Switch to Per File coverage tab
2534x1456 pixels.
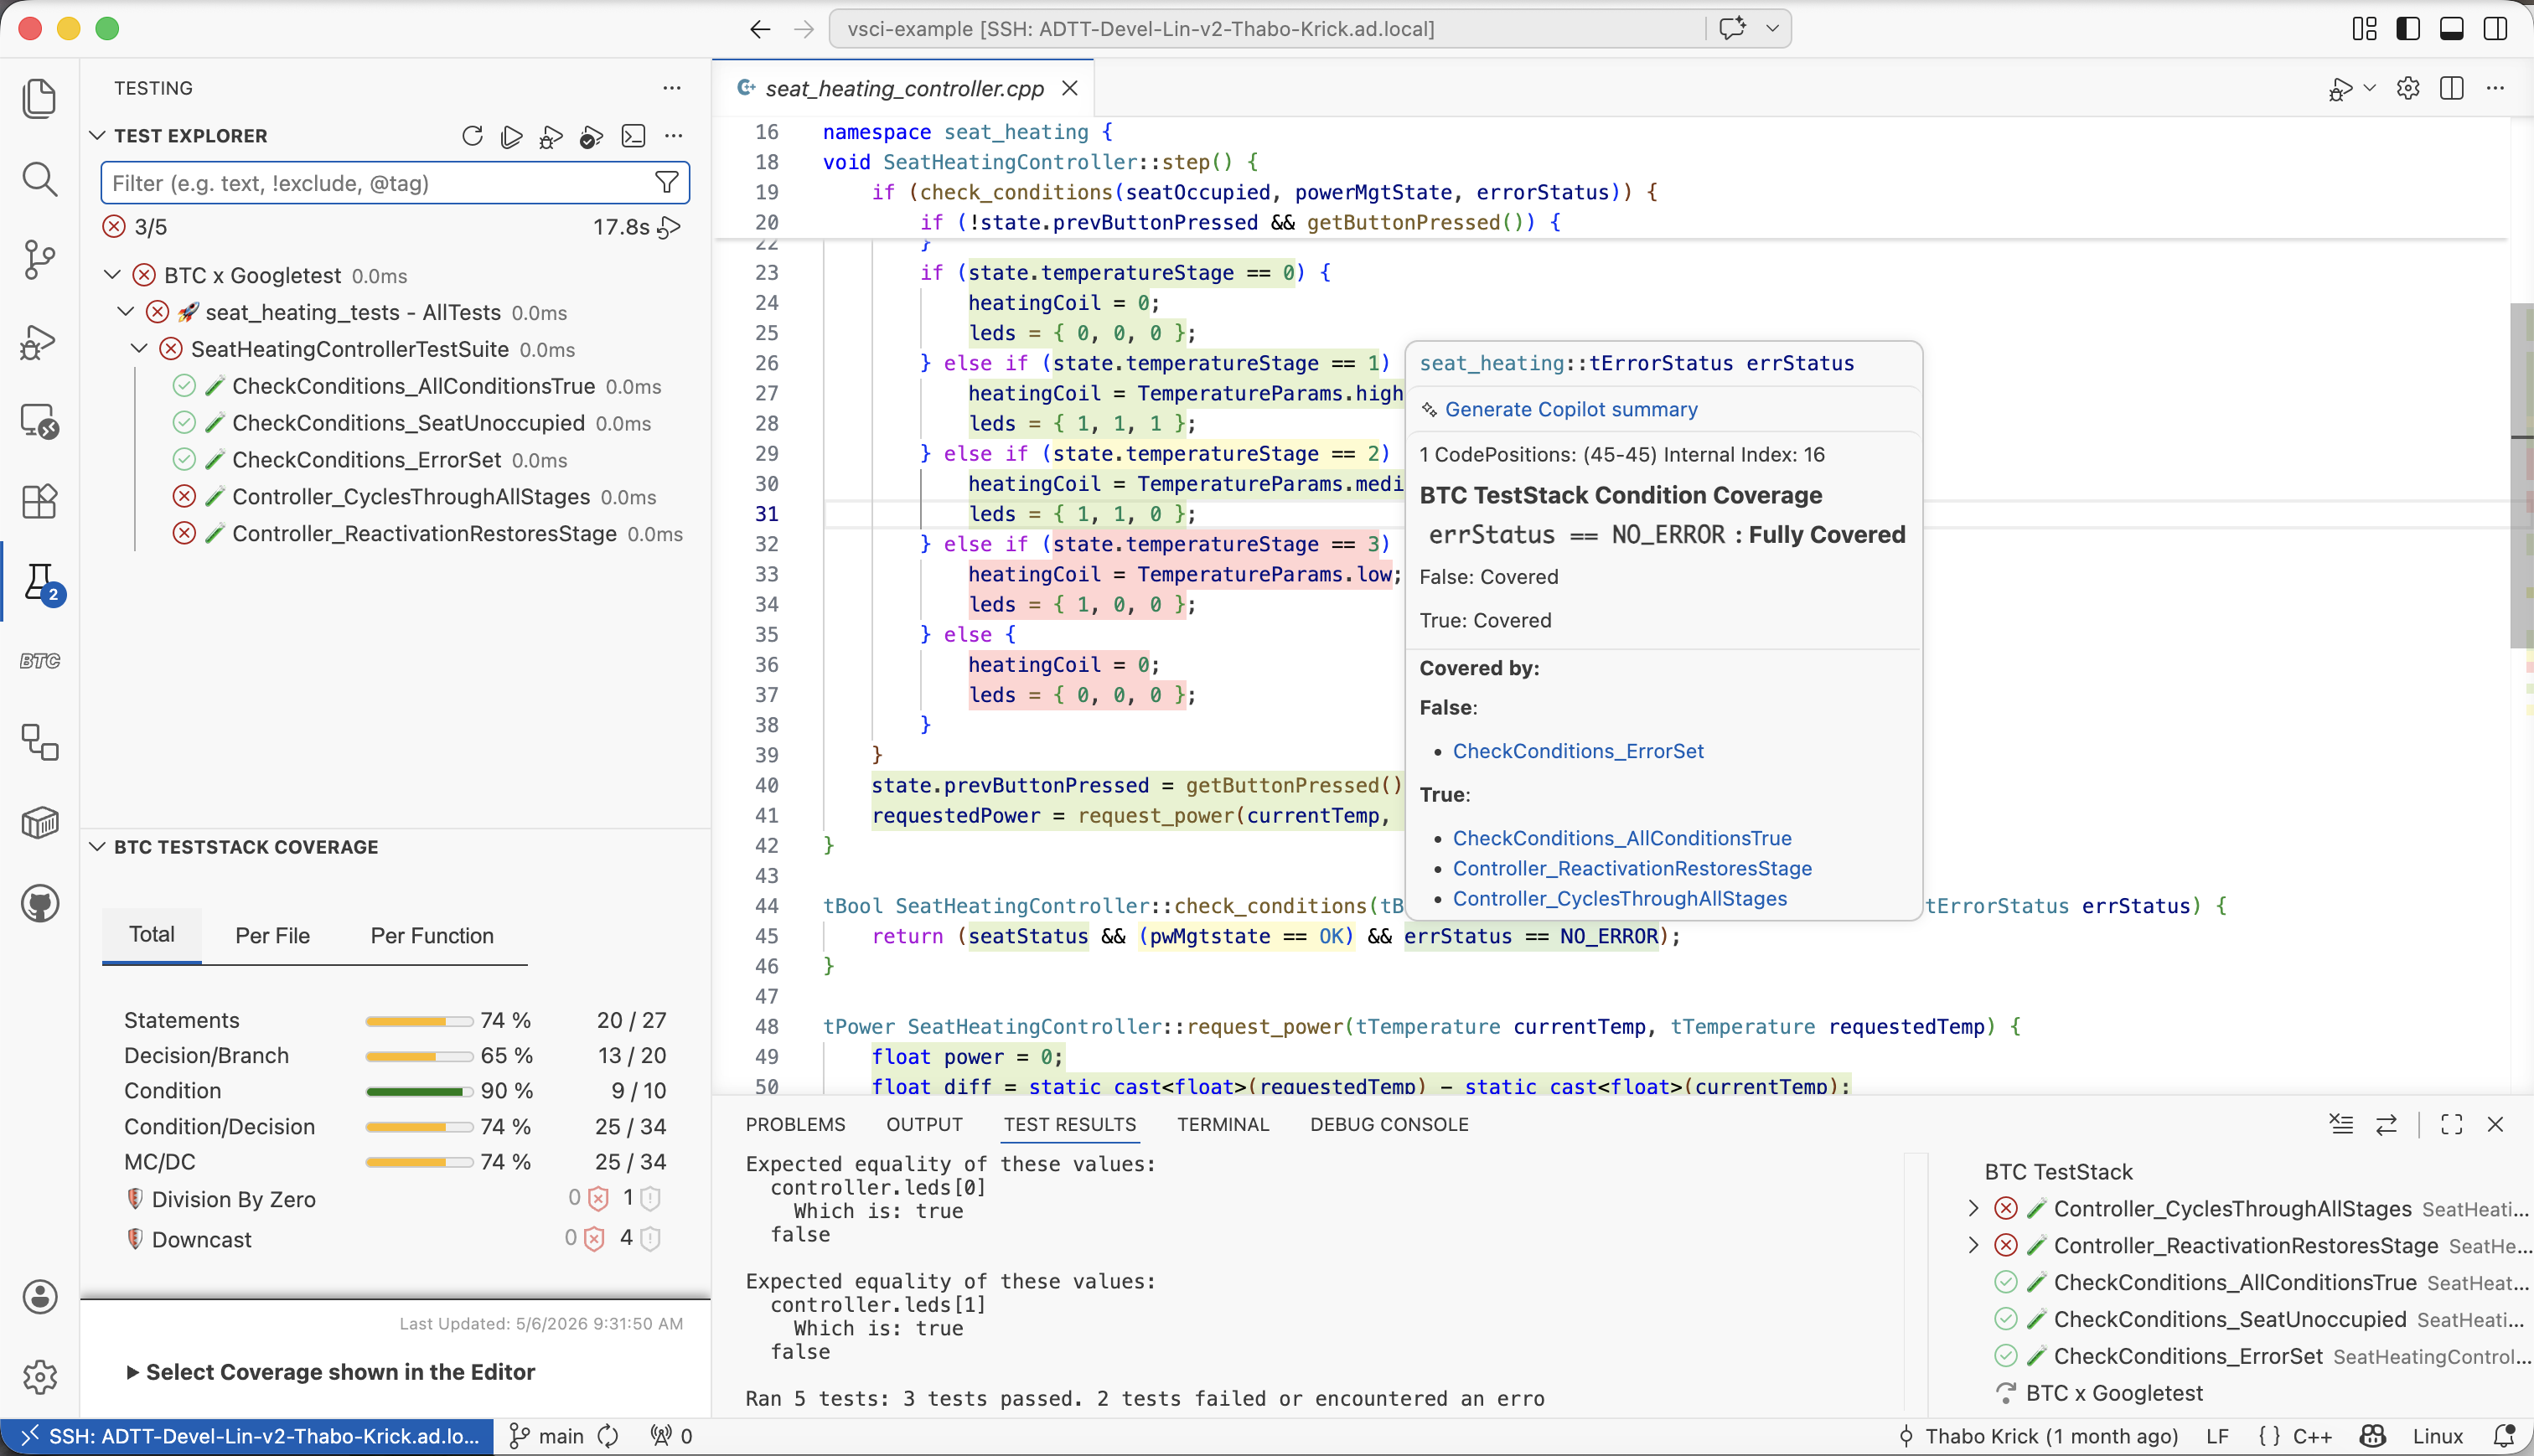click(272, 935)
